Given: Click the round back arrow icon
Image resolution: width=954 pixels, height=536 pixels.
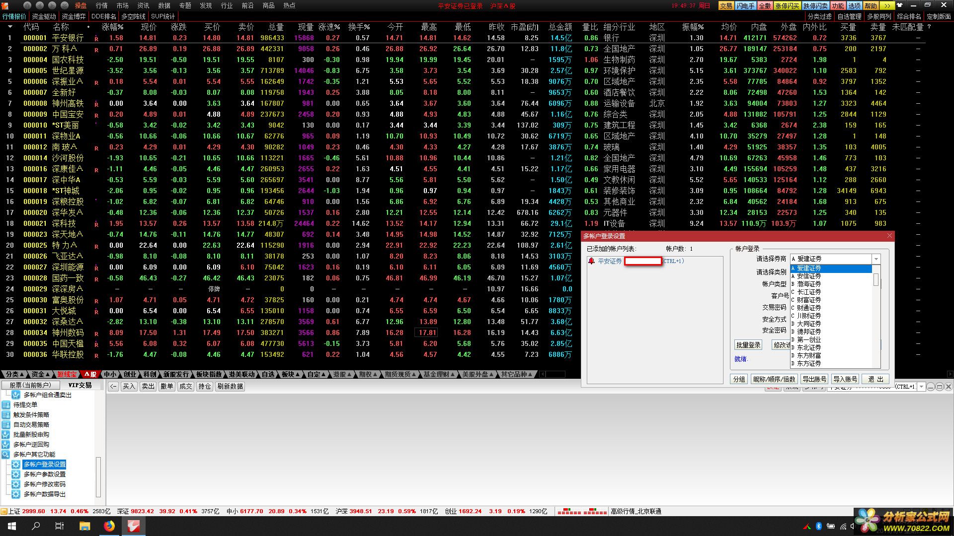Looking at the screenshot, I should (40, 5).
